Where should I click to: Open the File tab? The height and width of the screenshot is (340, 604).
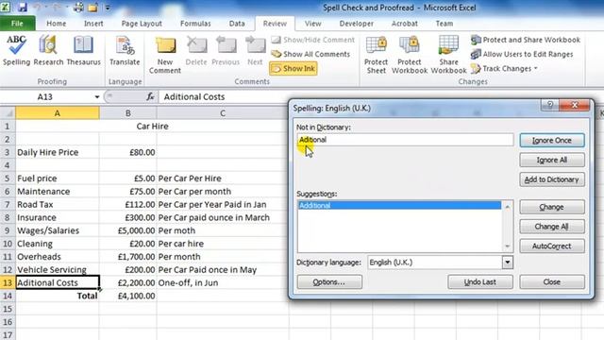click(x=17, y=24)
